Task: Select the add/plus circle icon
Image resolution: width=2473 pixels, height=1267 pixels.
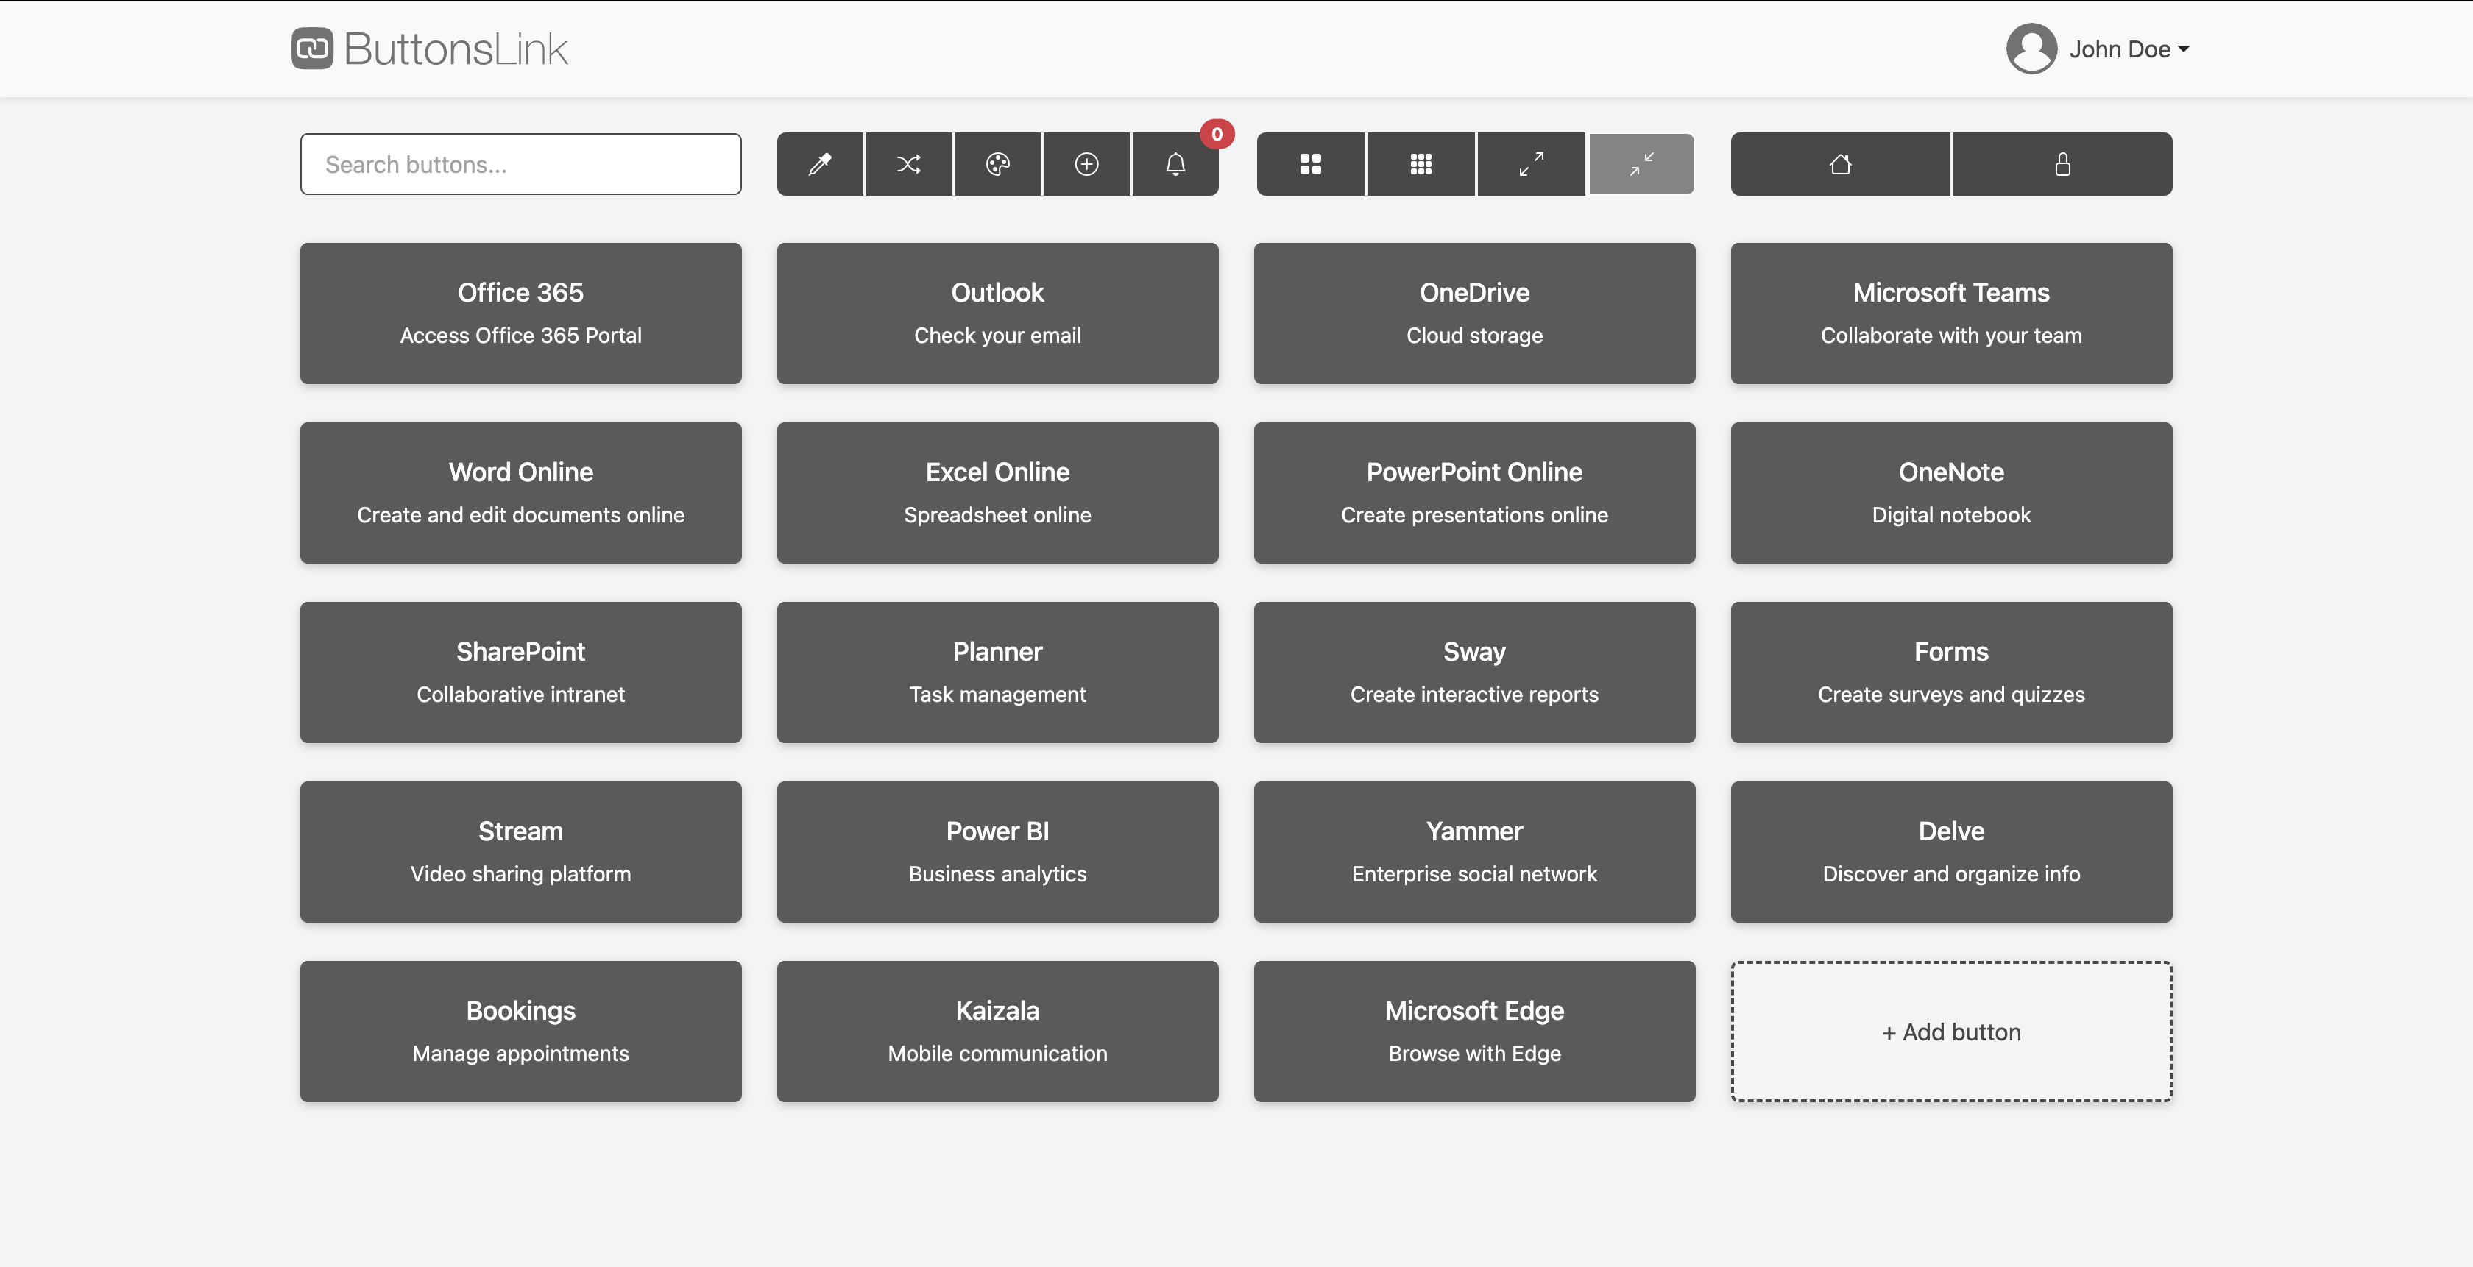Action: (x=1086, y=163)
